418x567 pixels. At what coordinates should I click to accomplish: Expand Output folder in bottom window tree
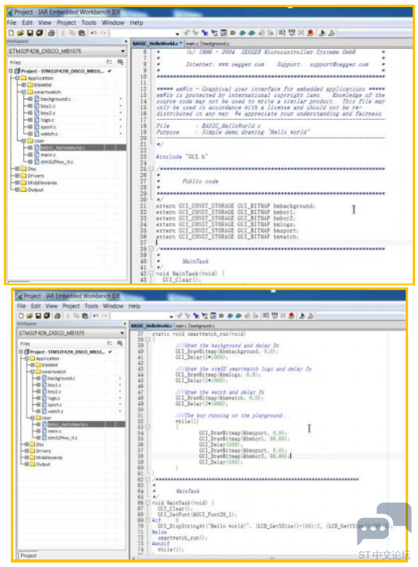pyautogui.click(x=26, y=464)
